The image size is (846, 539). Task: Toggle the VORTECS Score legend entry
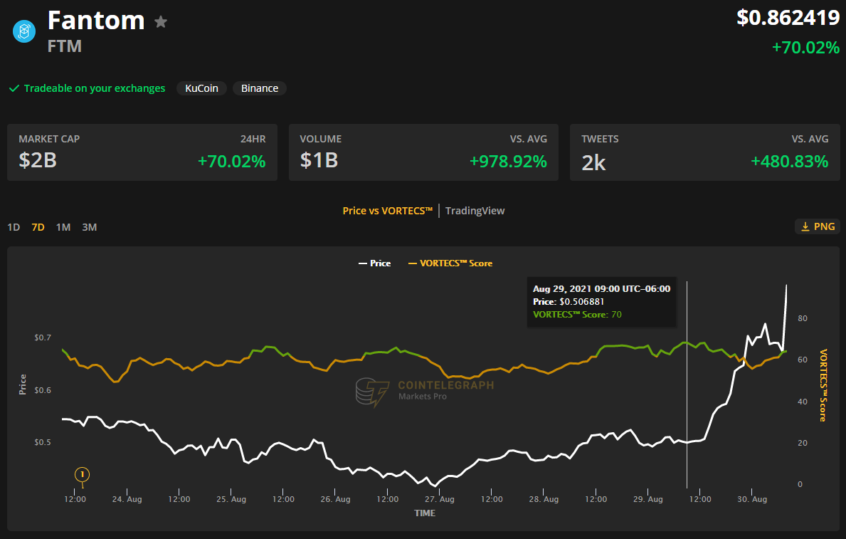450,263
